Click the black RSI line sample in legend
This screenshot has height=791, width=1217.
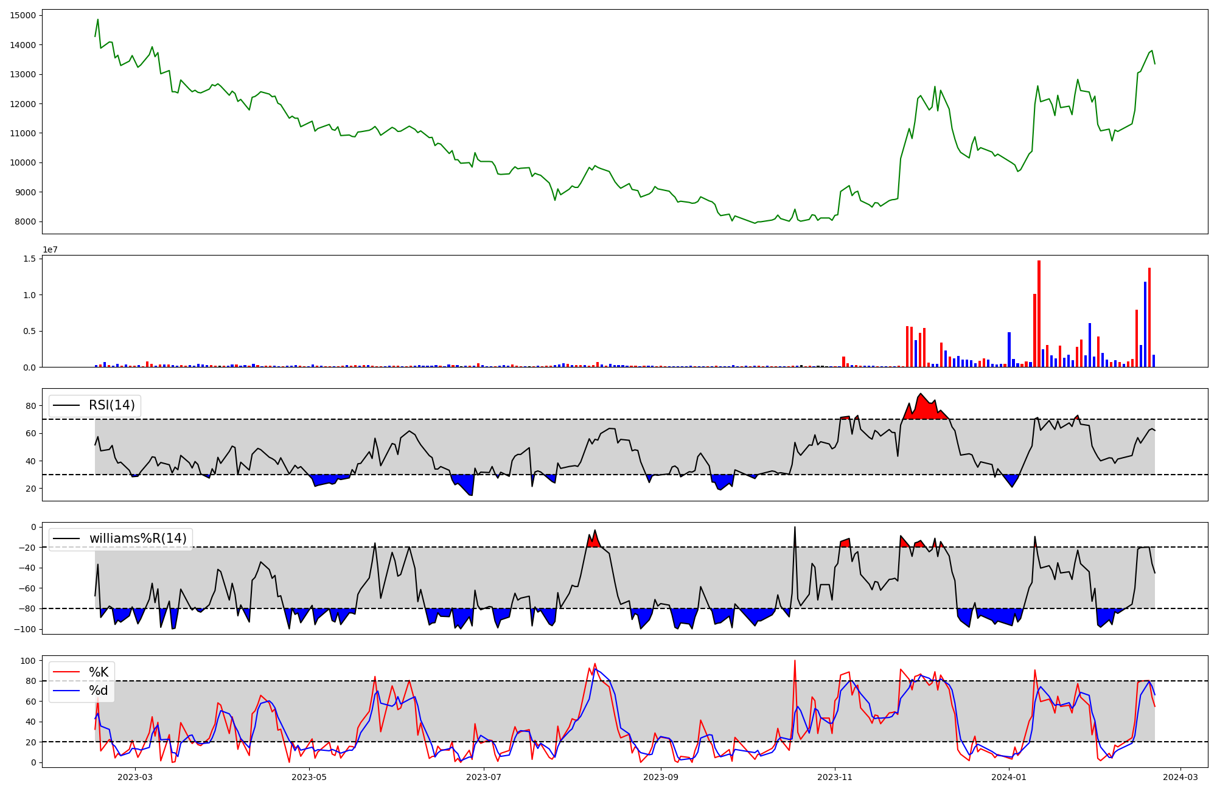tap(67, 405)
